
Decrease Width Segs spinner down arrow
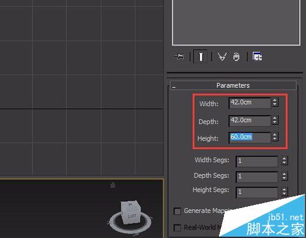[x=285, y=163]
